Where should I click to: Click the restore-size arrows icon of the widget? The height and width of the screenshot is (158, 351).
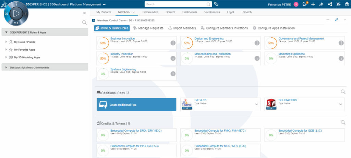336,20
